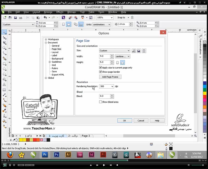The width and height of the screenshot is (208, 169).
Task: Select the Polygon tool
Action: point(4,74)
